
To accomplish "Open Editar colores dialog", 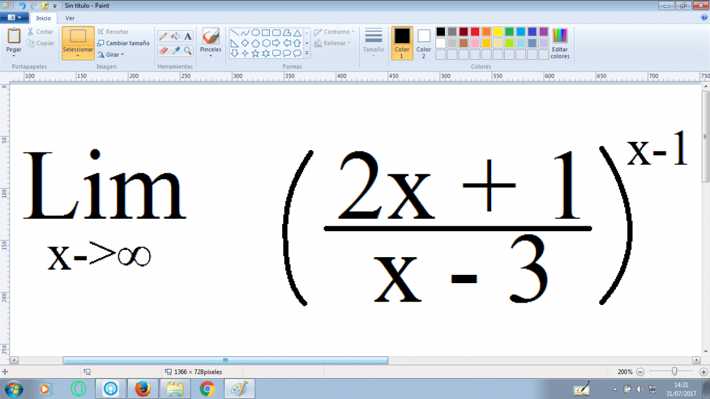I will click(560, 43).
